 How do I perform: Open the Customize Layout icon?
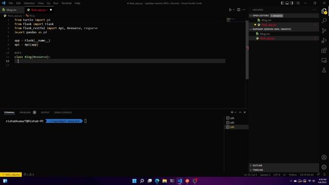[298, 3]
